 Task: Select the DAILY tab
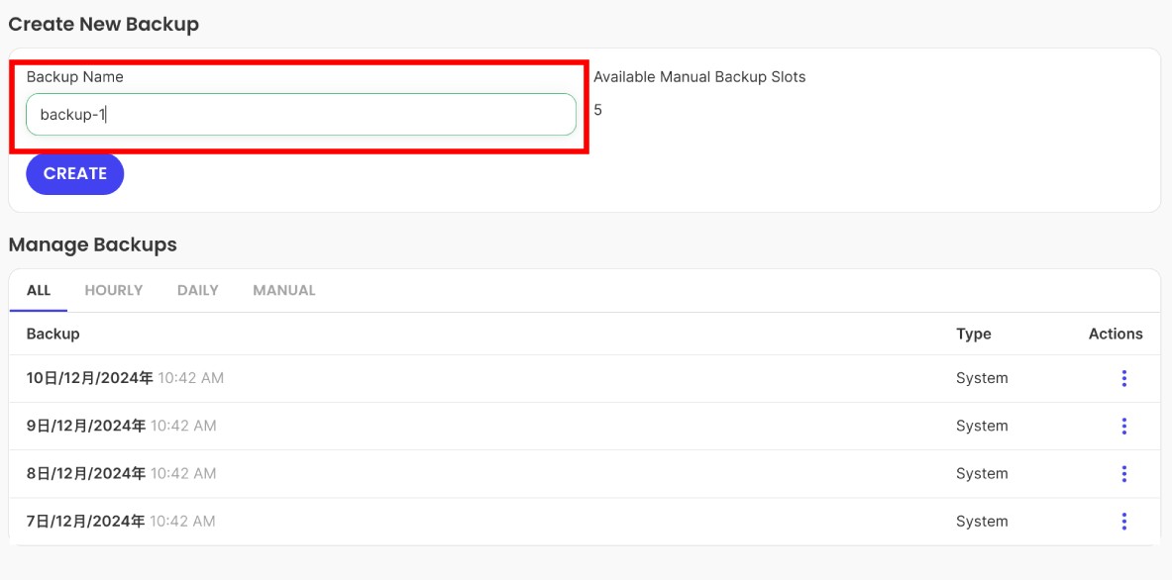coord(198,290)
